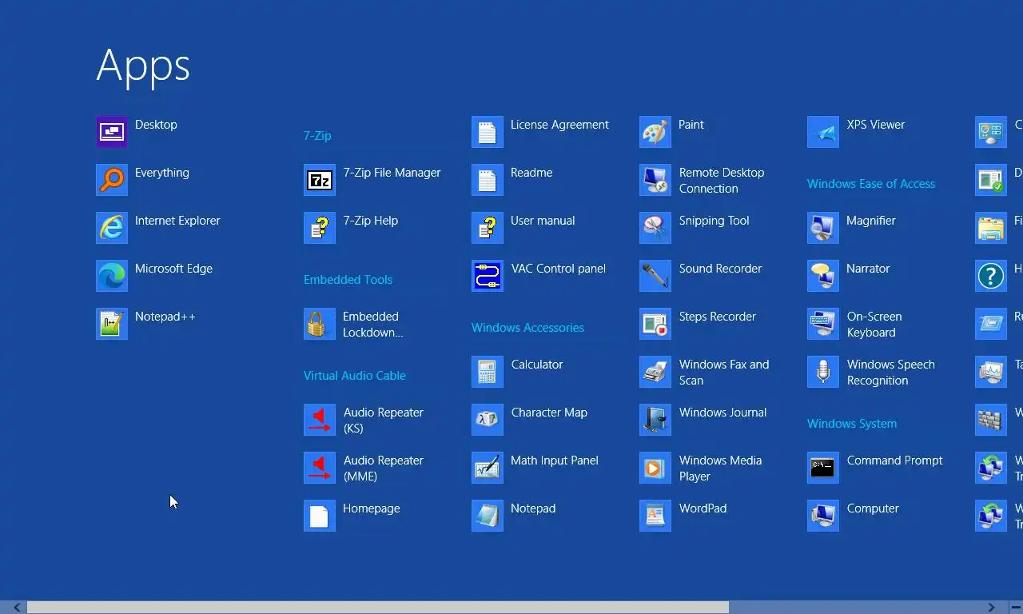
Task: Click the 'Character Map' label
Action: (549, 413)
